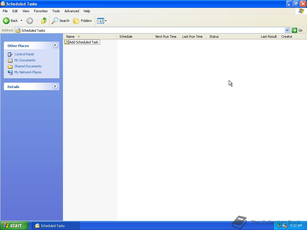
Task: Open the Shared Documents link
Action: click(28, 66)
